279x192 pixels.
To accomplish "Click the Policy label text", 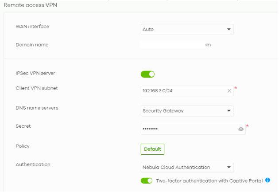I will click(23, 145).
